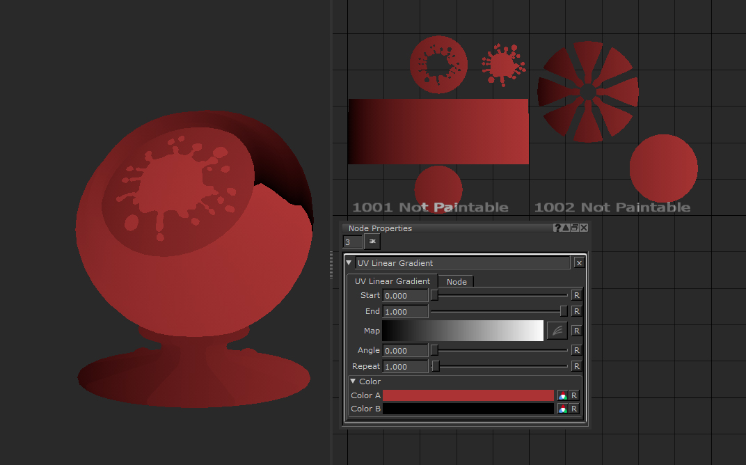
Task: Click the UV Linear Gradient name field
Action: (462, 263)
